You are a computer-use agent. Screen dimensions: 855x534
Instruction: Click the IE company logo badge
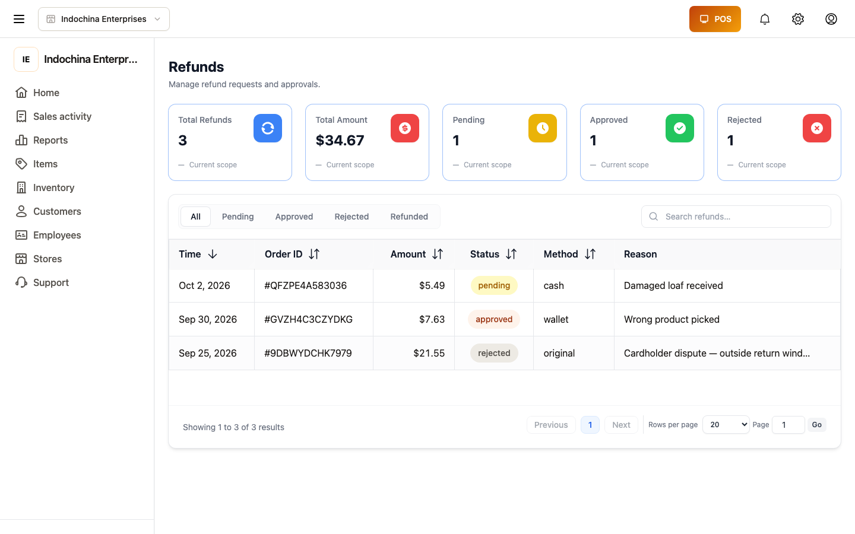26,59
